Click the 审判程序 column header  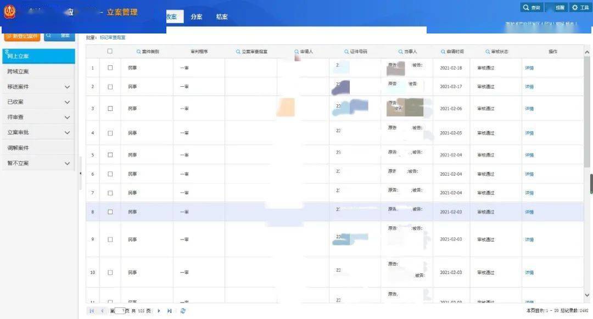pyautogui.click(x=199, y=52)
